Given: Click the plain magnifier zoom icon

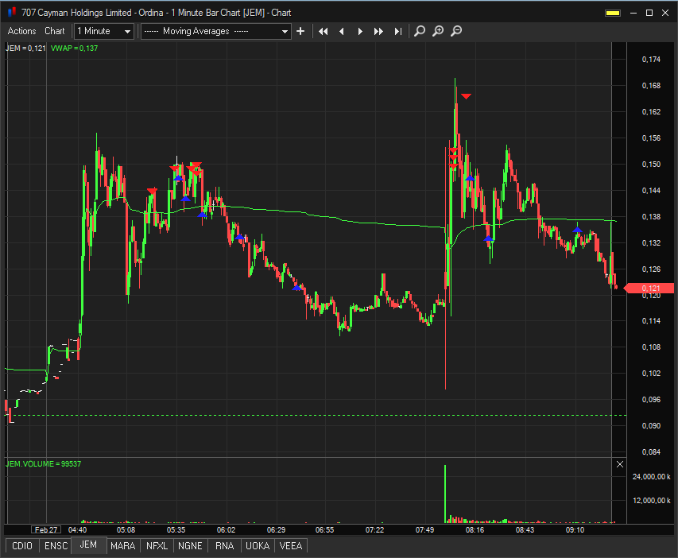Looking at the screenshot, I should (x=420, y=31).
